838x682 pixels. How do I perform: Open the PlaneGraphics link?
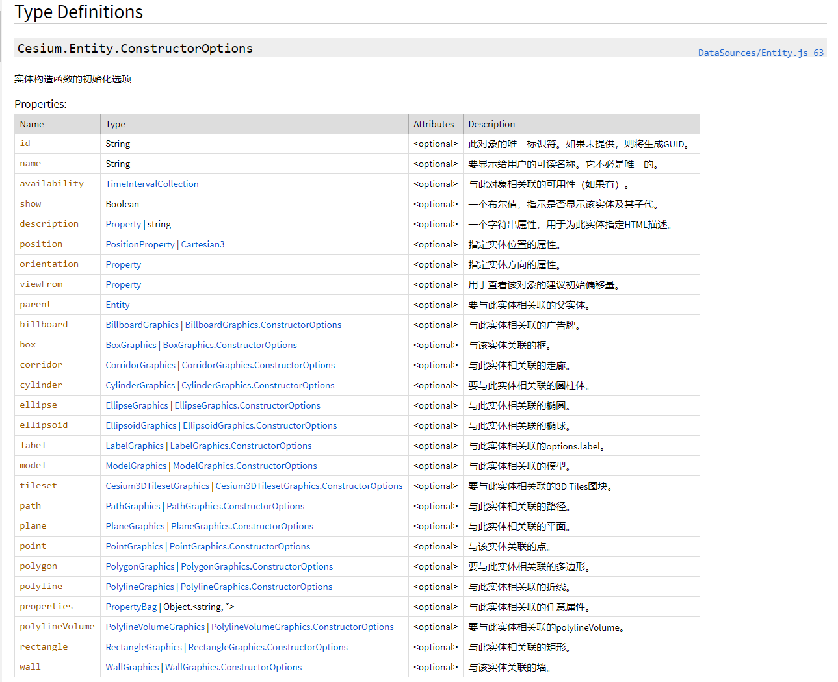point(135,526)
